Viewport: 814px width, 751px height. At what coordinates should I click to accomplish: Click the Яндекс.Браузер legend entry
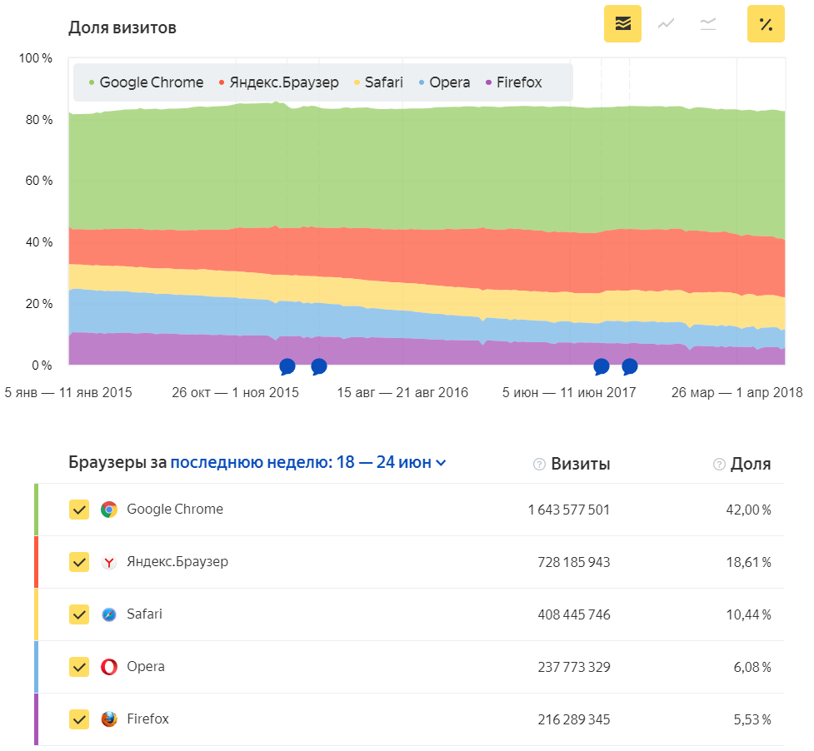pos(279,82)
